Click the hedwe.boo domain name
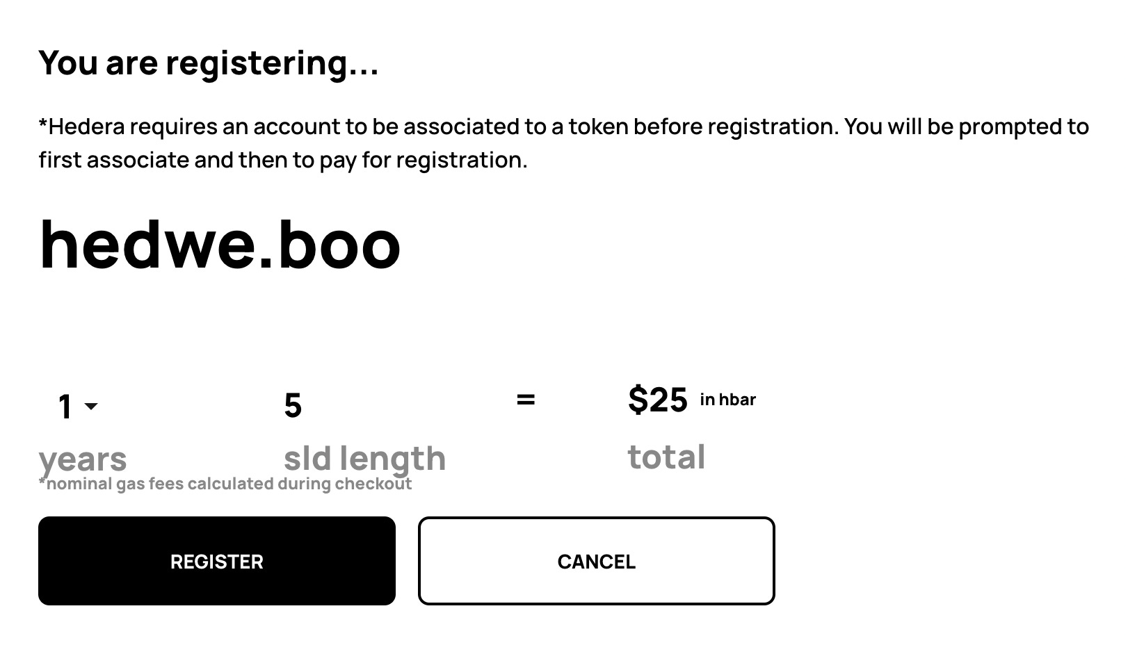 [220, 245]
